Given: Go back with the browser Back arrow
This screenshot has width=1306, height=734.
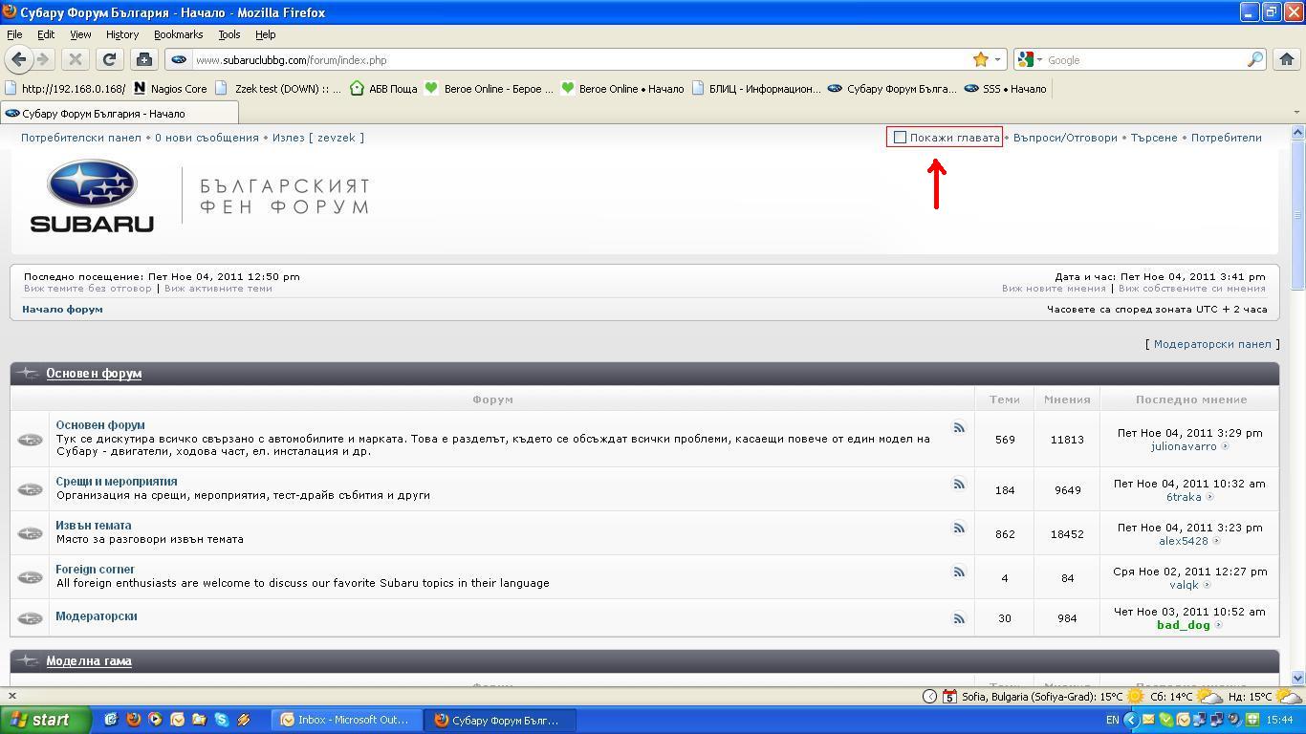Looking at the screenshot, I should coord(18,59).
